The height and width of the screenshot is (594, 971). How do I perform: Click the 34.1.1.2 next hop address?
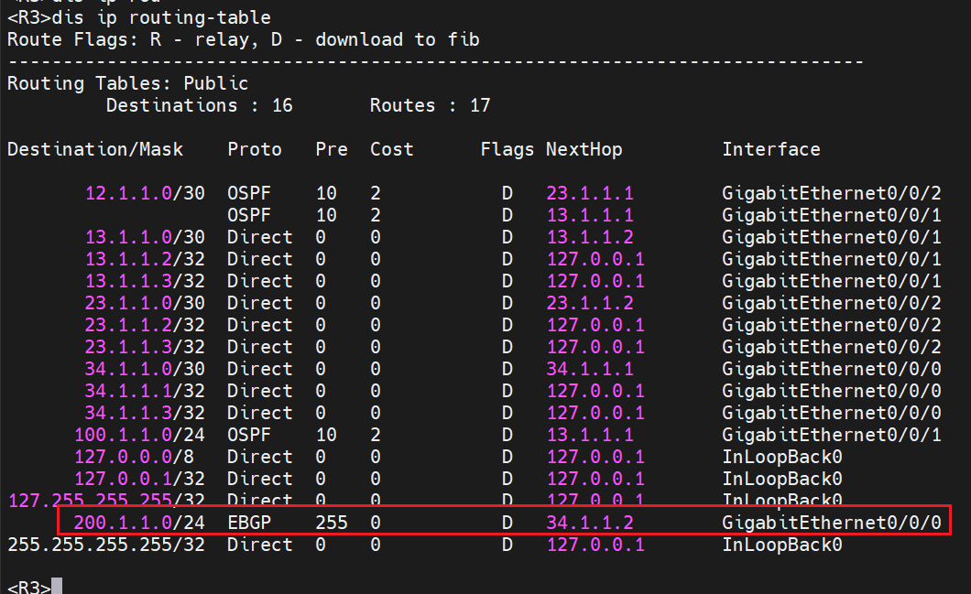(590, 523)
